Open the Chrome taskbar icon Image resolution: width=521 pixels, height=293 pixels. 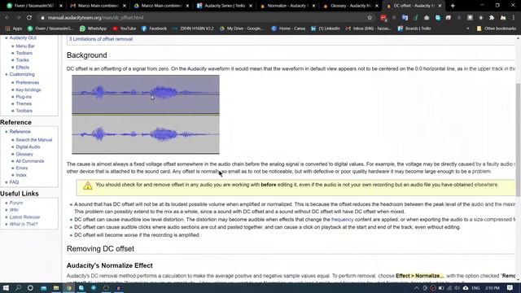pos(68,287)
